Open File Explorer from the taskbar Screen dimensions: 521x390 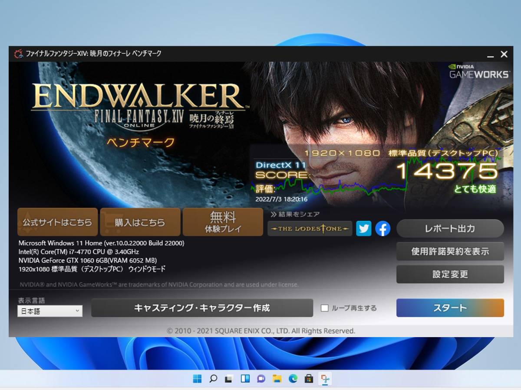coord(277,379)
